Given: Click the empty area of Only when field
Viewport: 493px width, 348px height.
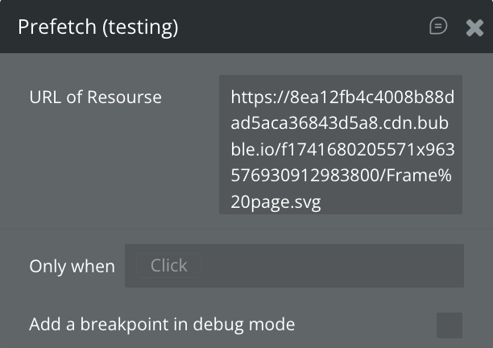Looking at the screenshot, I should click(330, 266).
